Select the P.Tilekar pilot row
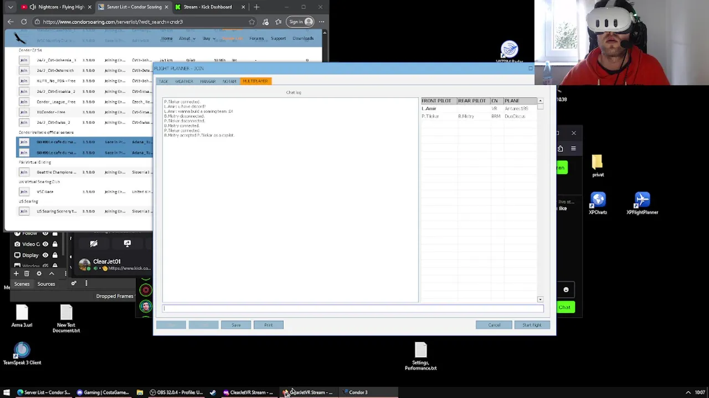 point(479,116)
